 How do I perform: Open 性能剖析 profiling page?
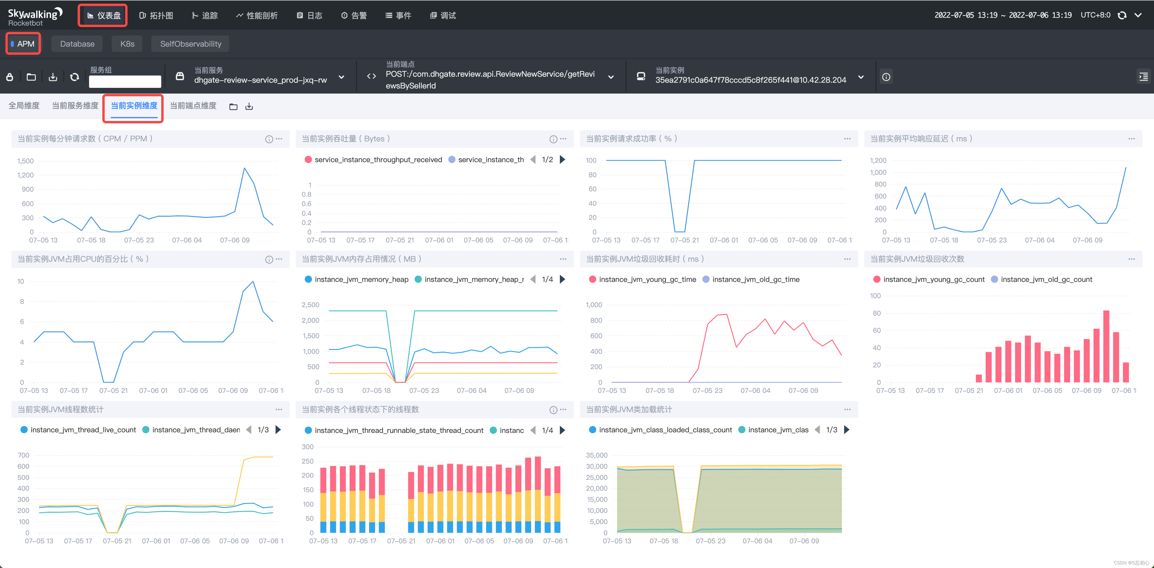[x=257, y=16]
